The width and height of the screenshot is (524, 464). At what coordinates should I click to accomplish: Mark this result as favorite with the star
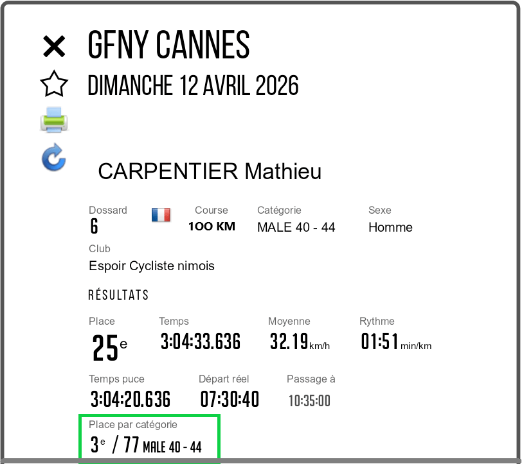coord(54,84)
